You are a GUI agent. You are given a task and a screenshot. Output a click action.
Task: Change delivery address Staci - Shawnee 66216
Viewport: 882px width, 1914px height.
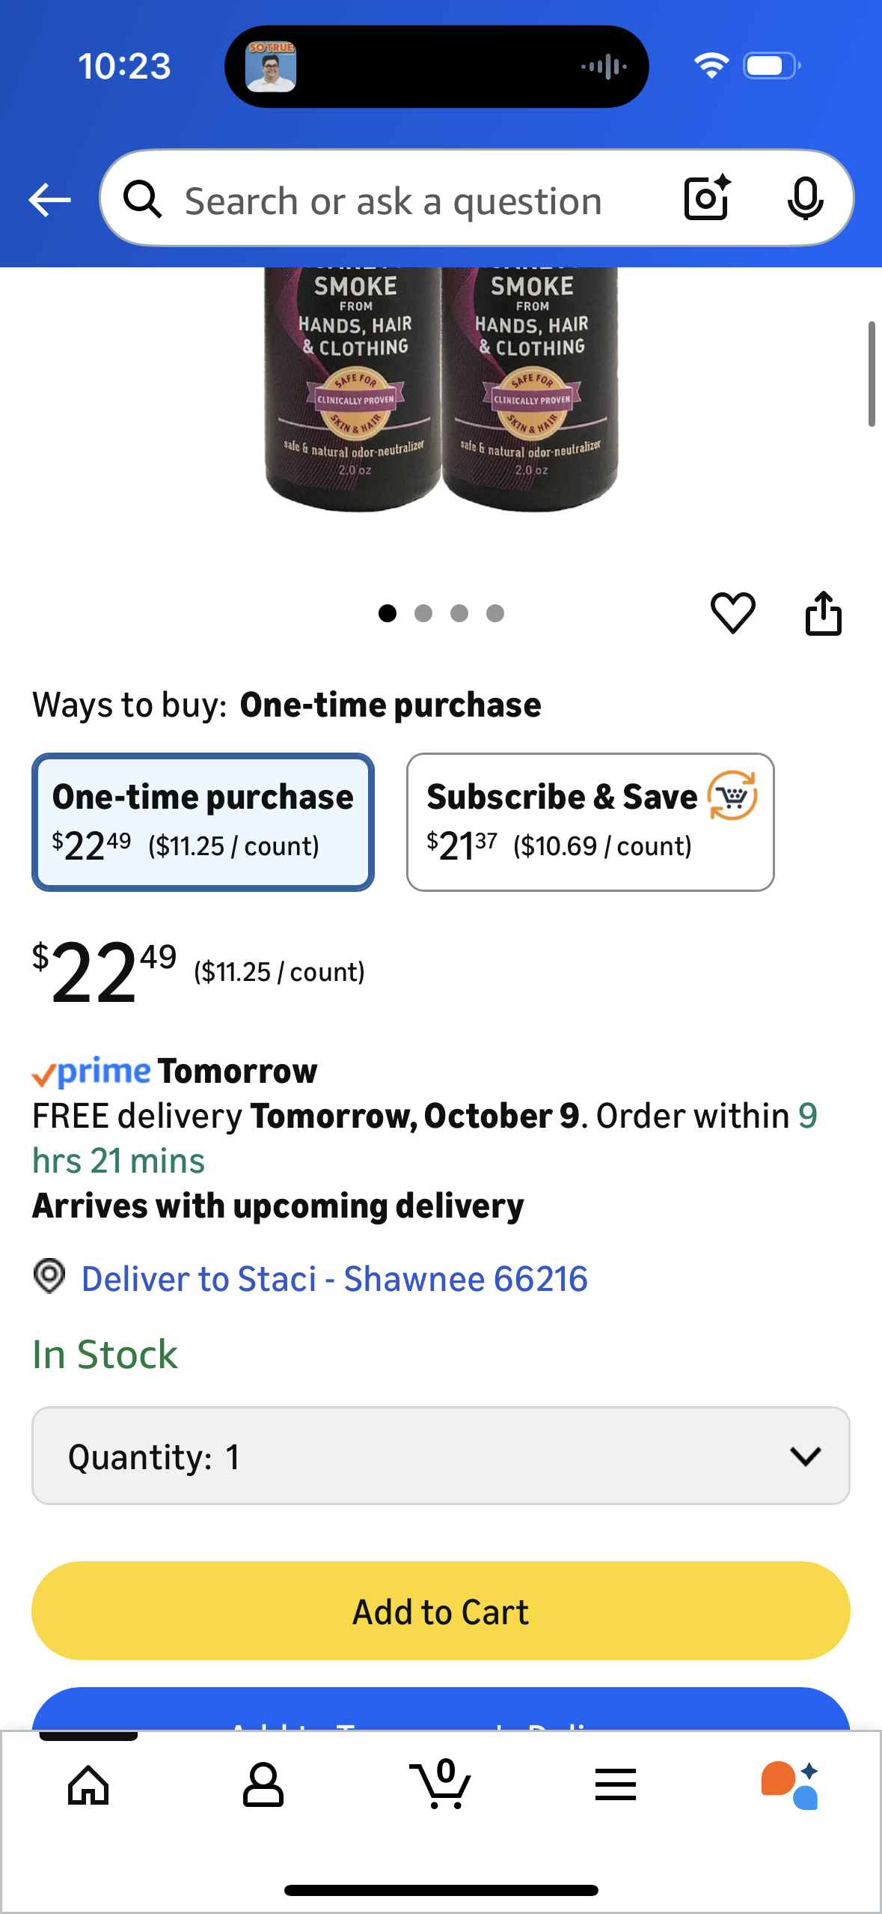(x=334, y=1278)
